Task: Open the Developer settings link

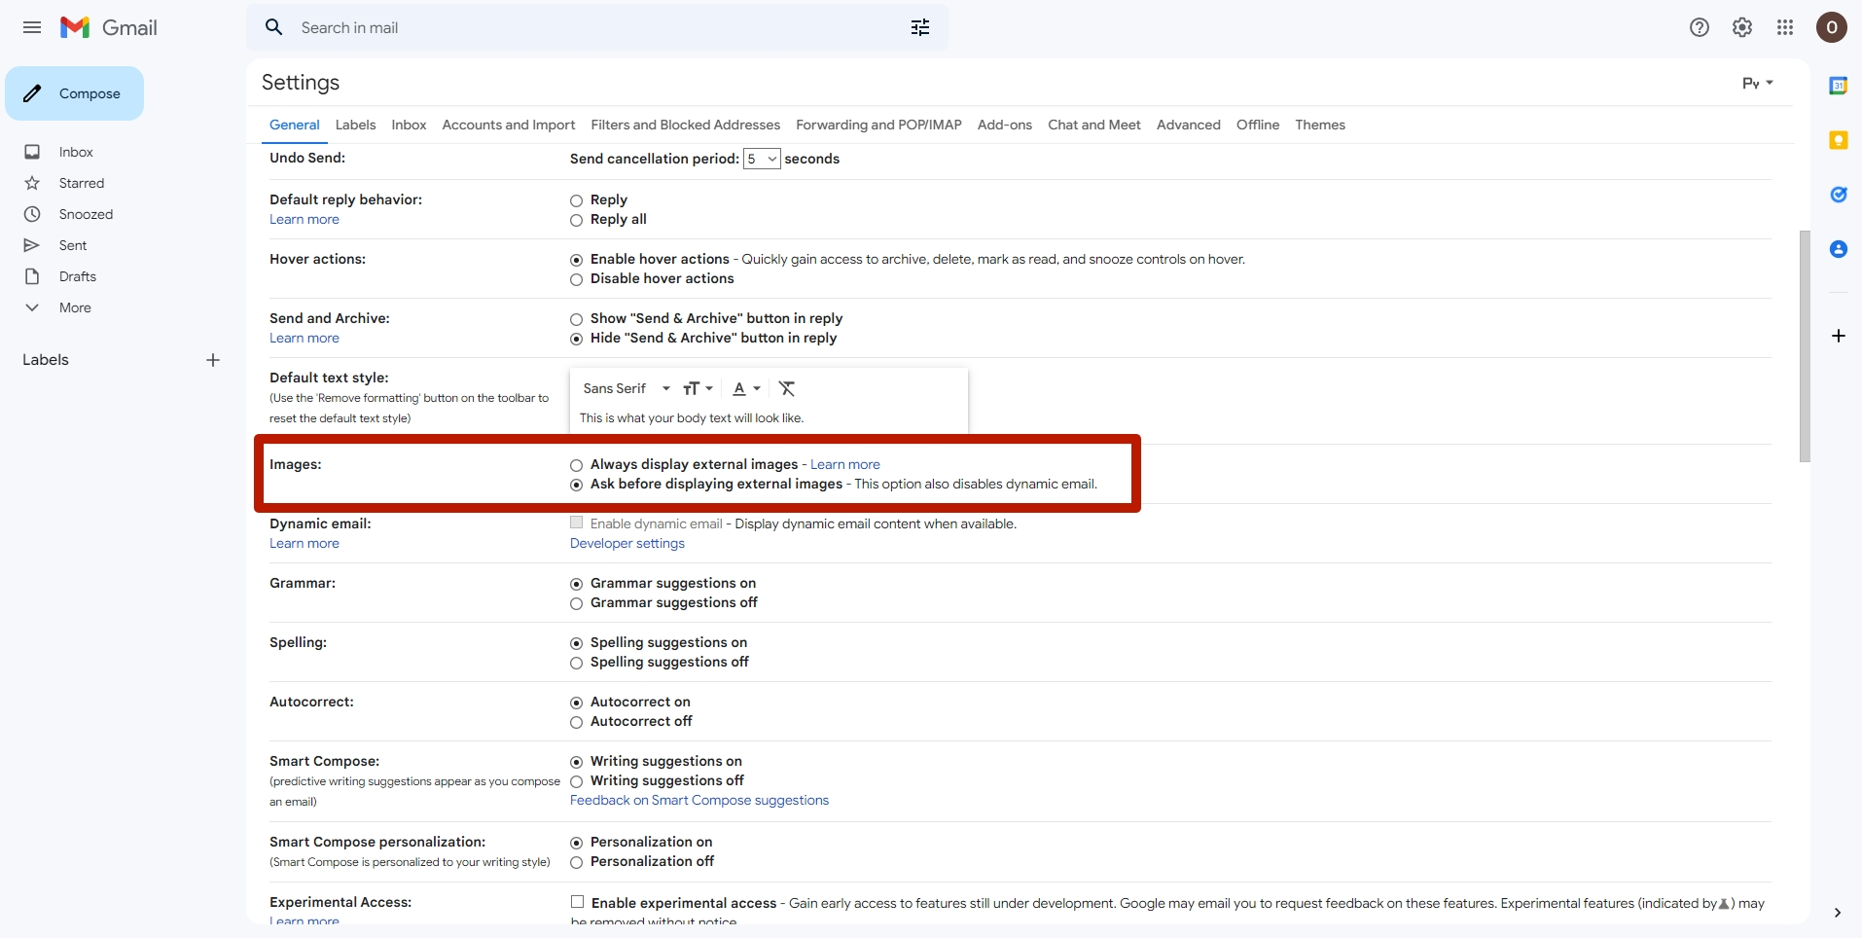Action: click(627, 543)
